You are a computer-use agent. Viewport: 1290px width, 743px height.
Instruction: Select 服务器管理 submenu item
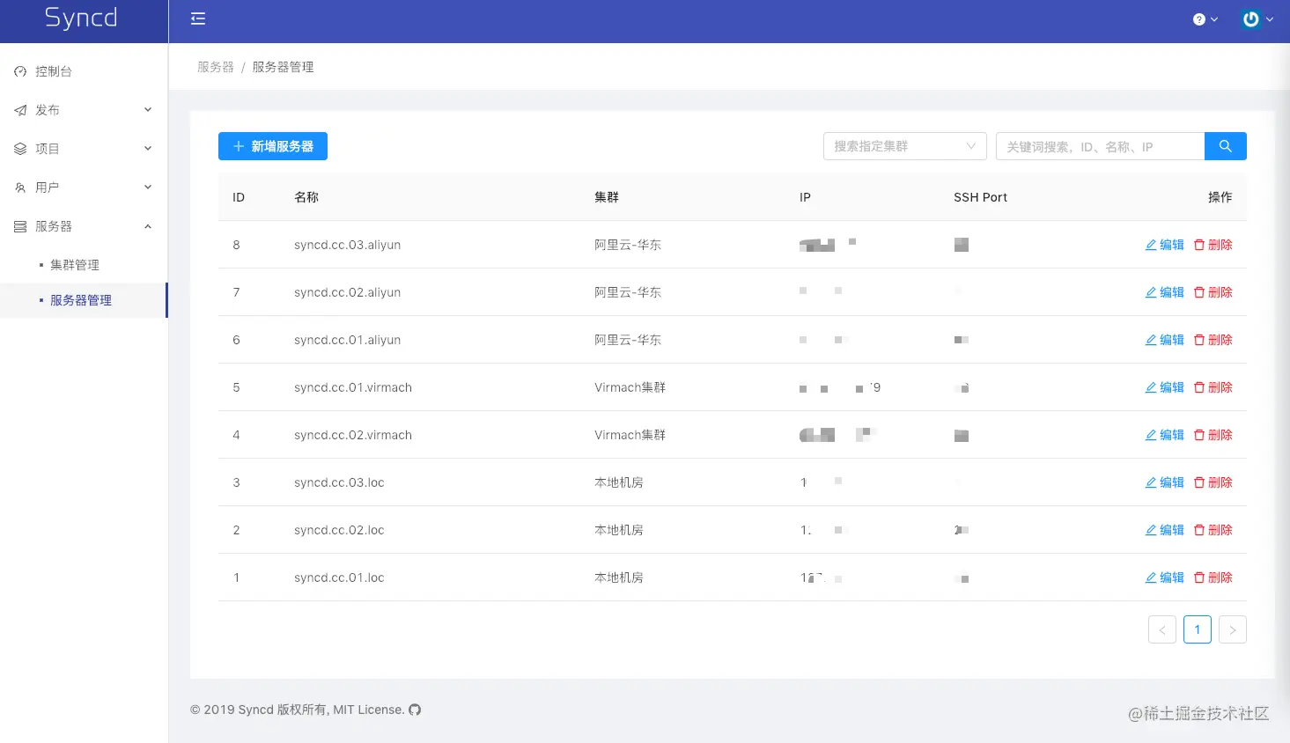[84, 300]
